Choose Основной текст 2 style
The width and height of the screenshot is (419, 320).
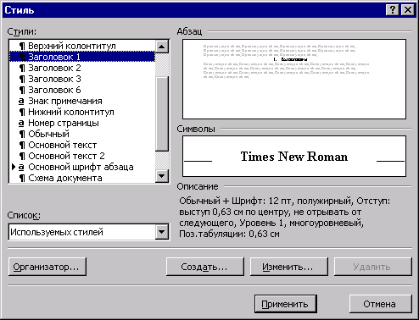click(82, 156)
